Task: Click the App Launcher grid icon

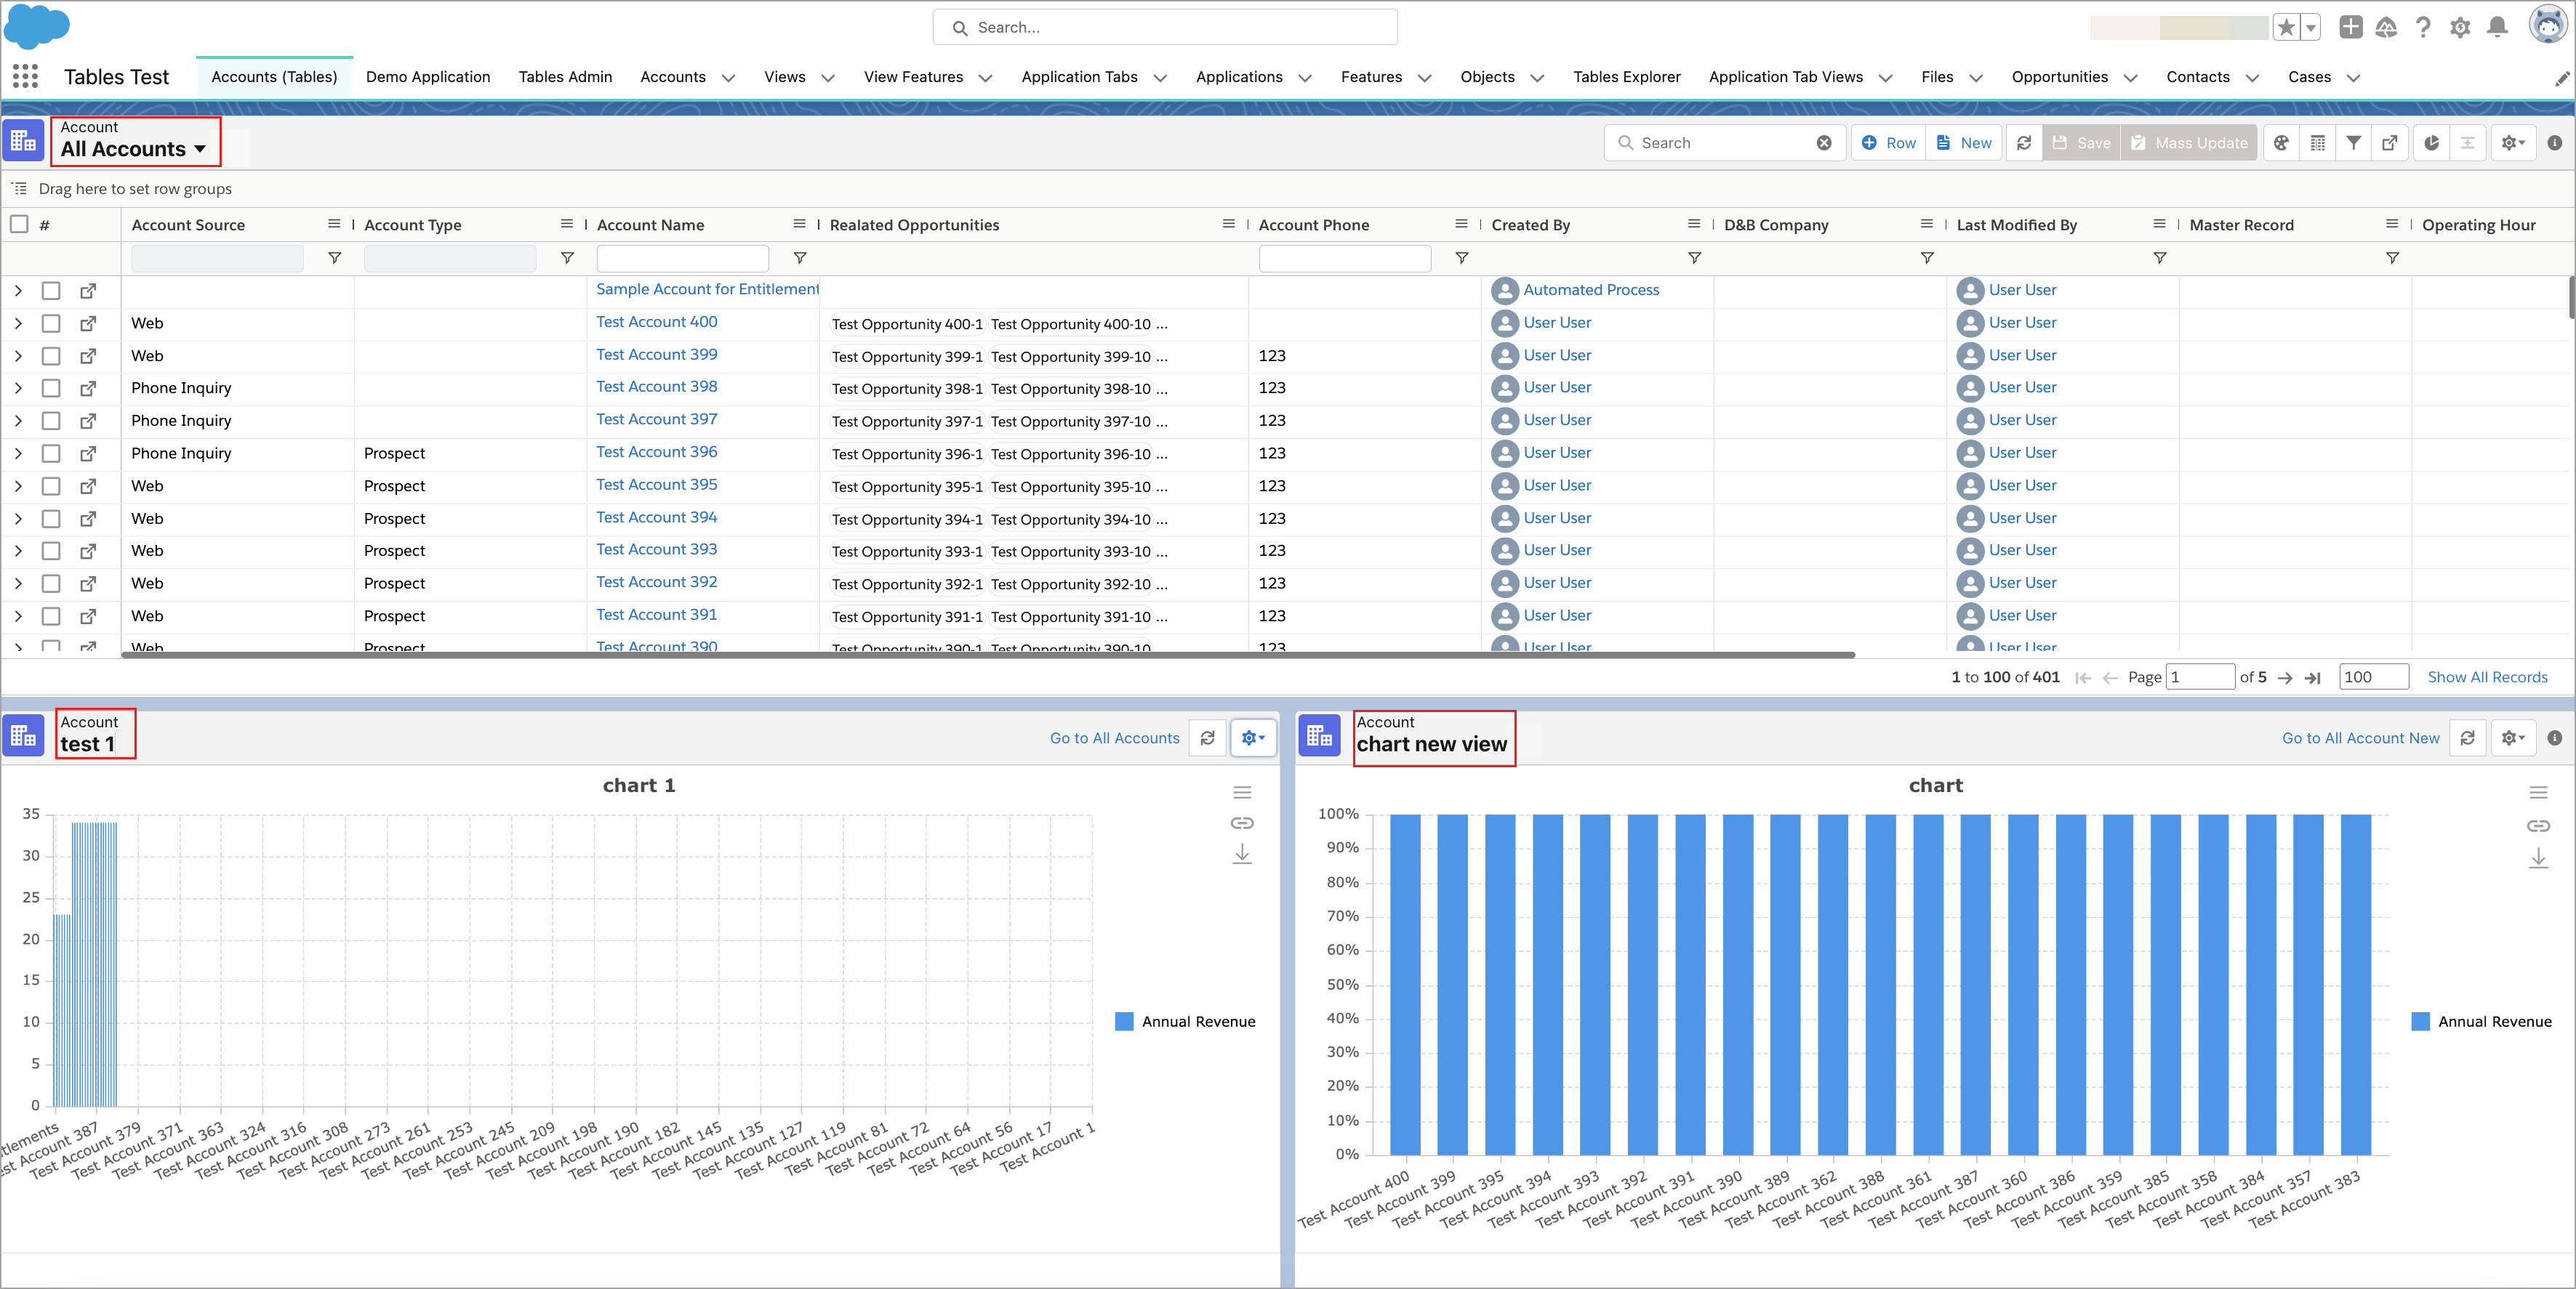Action: [x=25, y=77]
